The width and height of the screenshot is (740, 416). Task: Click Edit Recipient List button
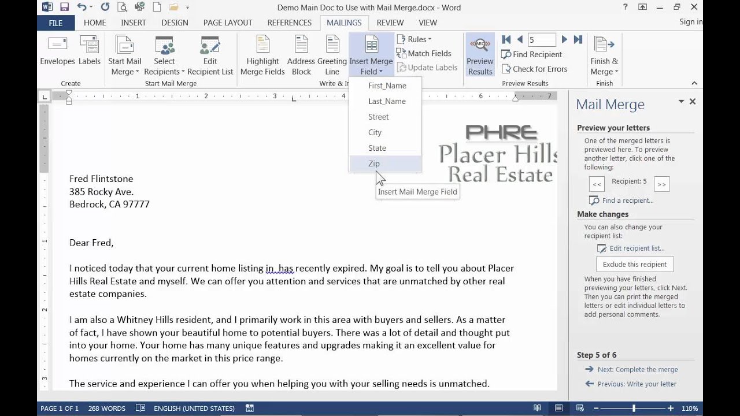(x=210, y=56)
